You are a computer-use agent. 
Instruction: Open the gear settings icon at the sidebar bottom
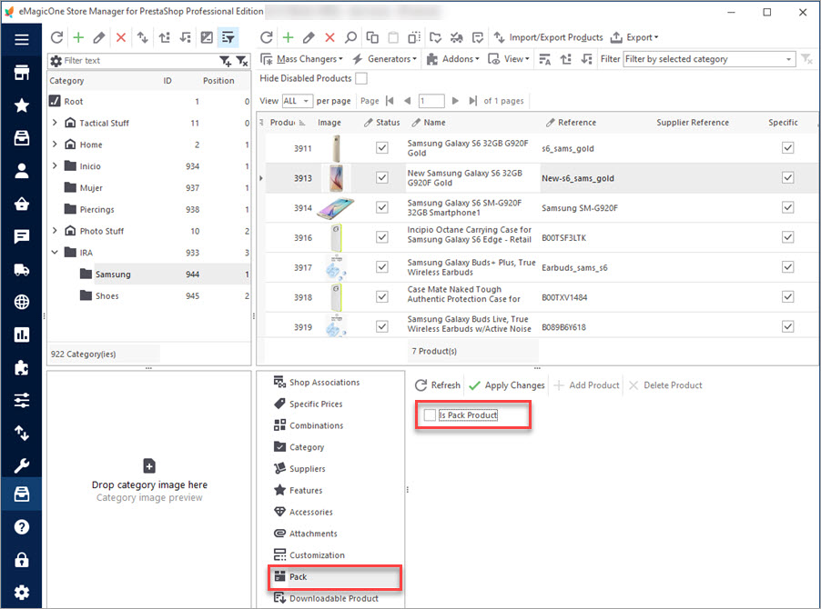click(x=22, y=593)
